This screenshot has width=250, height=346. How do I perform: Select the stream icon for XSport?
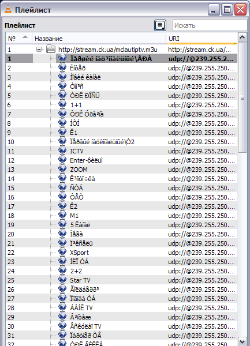click(62, 252)
